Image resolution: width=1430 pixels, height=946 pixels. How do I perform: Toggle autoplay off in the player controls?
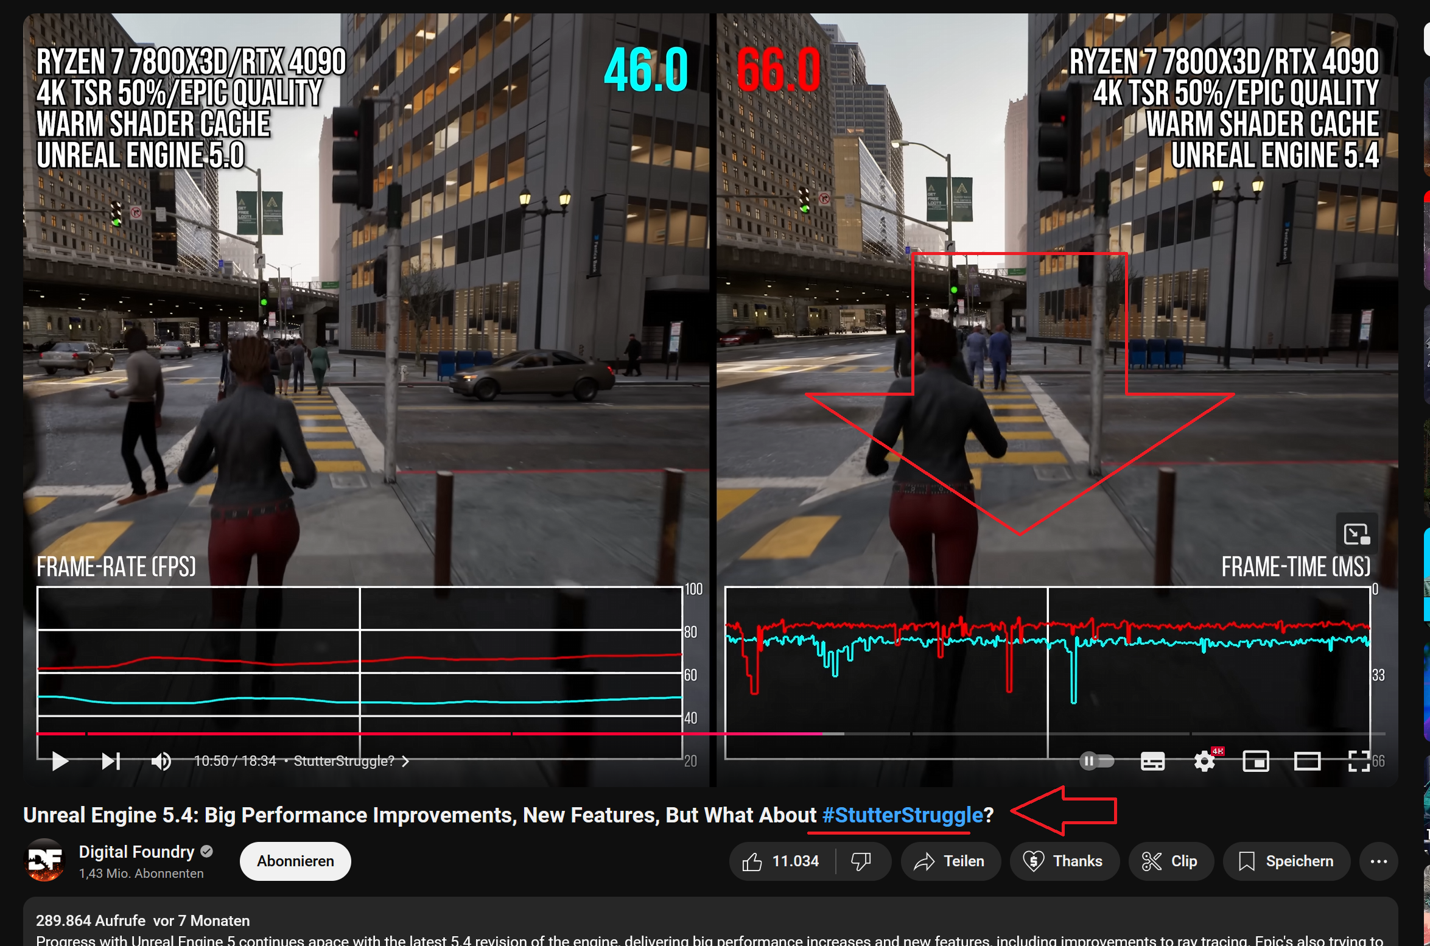[x=1096, y=760]
